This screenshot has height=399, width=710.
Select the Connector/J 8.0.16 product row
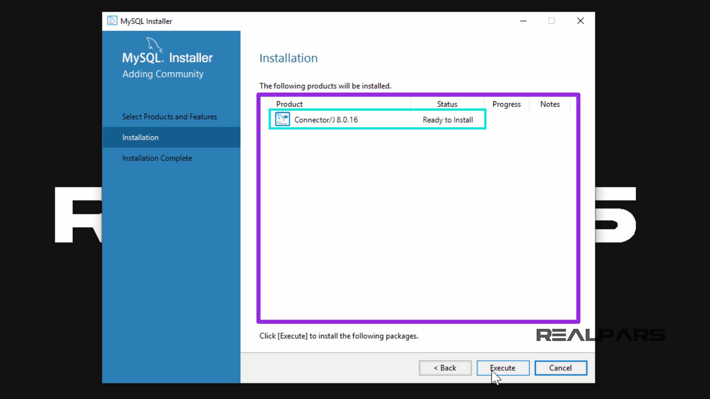coord(370,119)
